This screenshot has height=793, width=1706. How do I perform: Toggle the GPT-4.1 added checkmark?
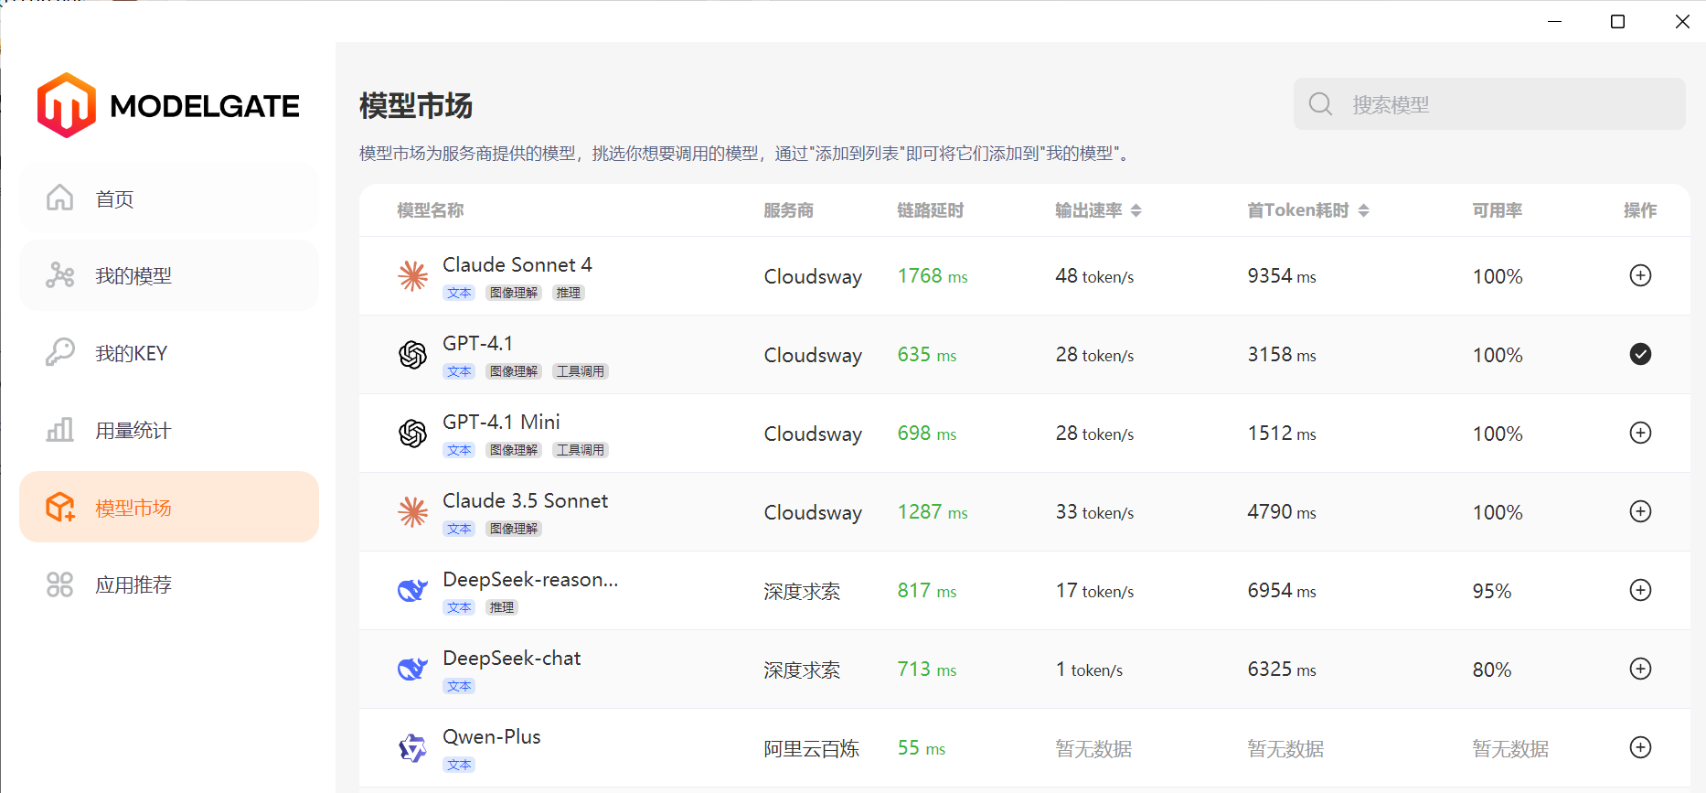pyautogui.click(x=1640, y=354)
